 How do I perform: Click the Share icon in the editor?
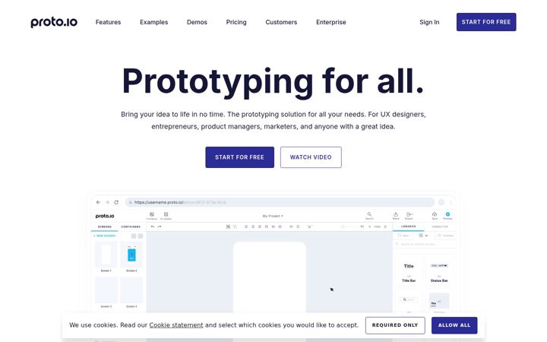[396, 216]
